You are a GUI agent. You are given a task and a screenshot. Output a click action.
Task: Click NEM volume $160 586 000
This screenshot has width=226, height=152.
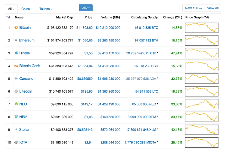110,117
